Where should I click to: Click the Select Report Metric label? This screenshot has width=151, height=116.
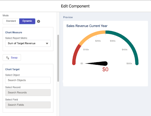click(x=16, y=38)
